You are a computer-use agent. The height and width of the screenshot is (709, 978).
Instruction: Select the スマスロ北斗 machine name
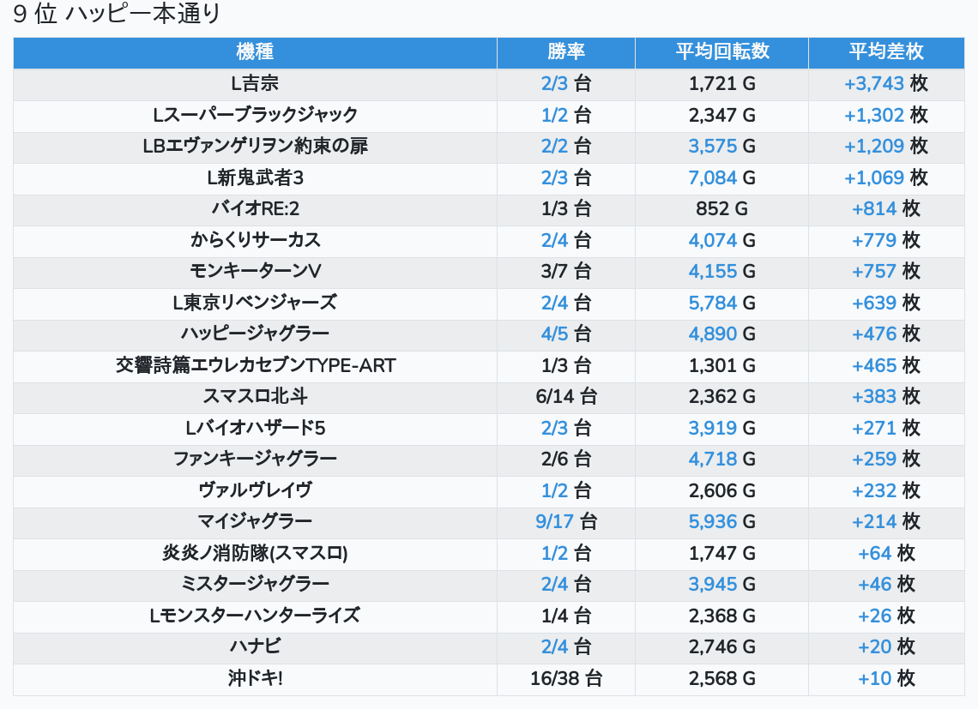coord(255,396)
